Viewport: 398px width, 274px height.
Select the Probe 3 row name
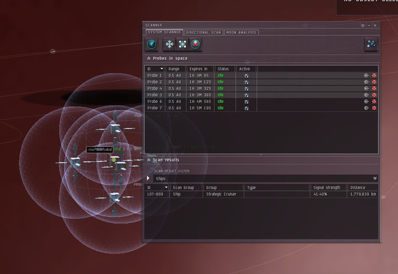[155, 95]
